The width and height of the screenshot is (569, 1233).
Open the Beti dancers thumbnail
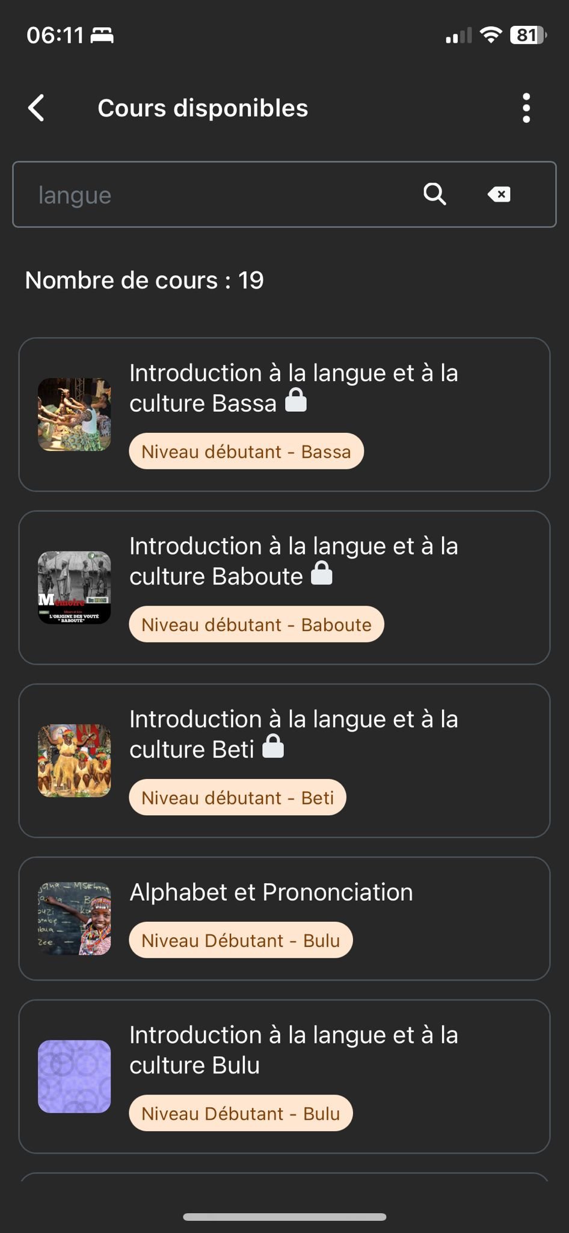[x=75, y=760]
